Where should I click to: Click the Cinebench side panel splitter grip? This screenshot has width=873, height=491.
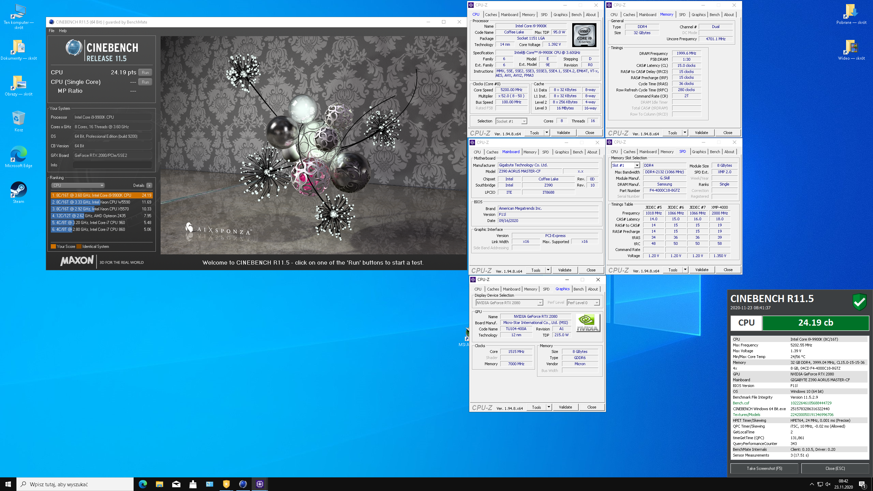point(158,152)
